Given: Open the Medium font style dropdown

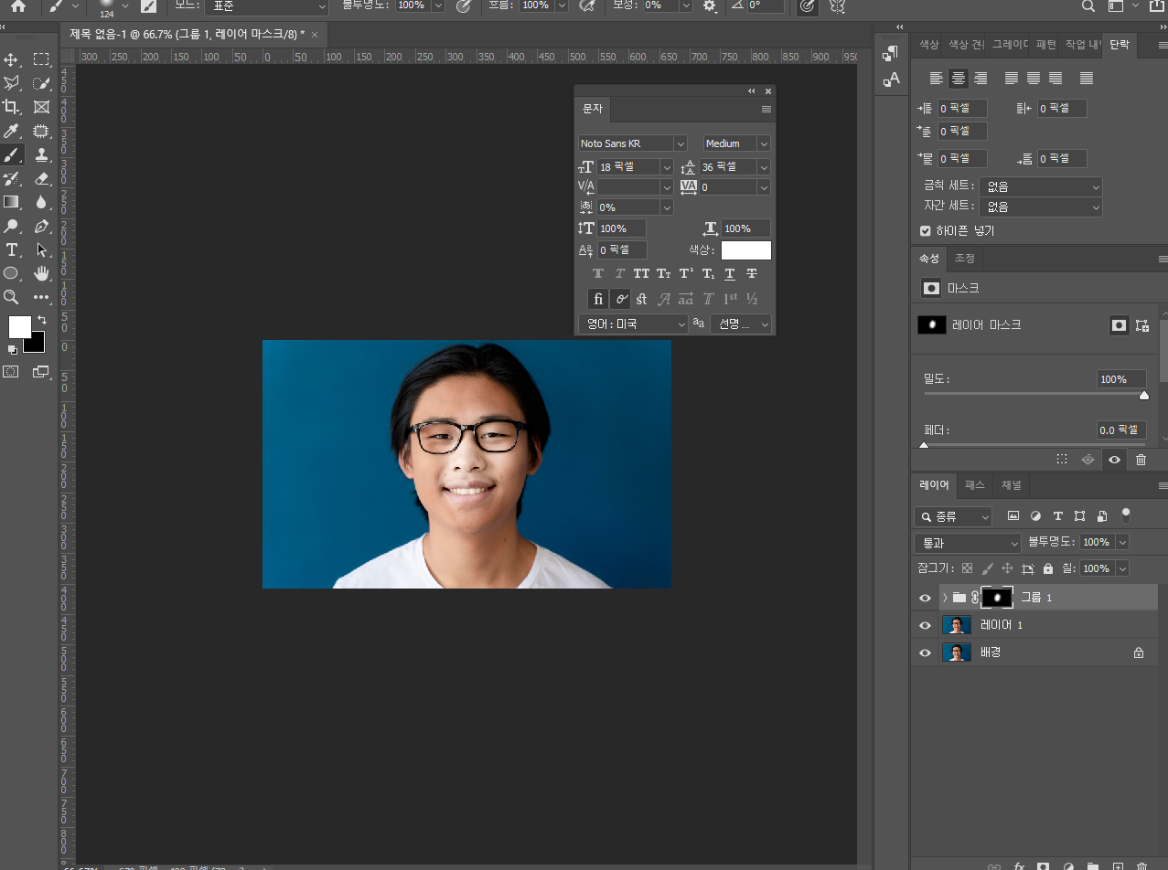Looking at the screenshot, I should [x=764, y=143].
